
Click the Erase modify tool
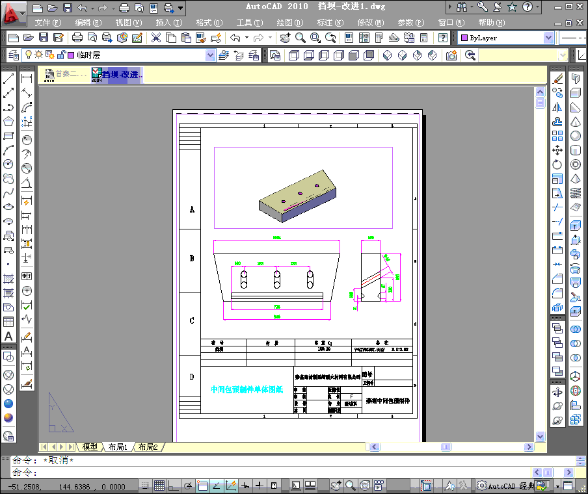pyautogui.click(x=557, y=79)
